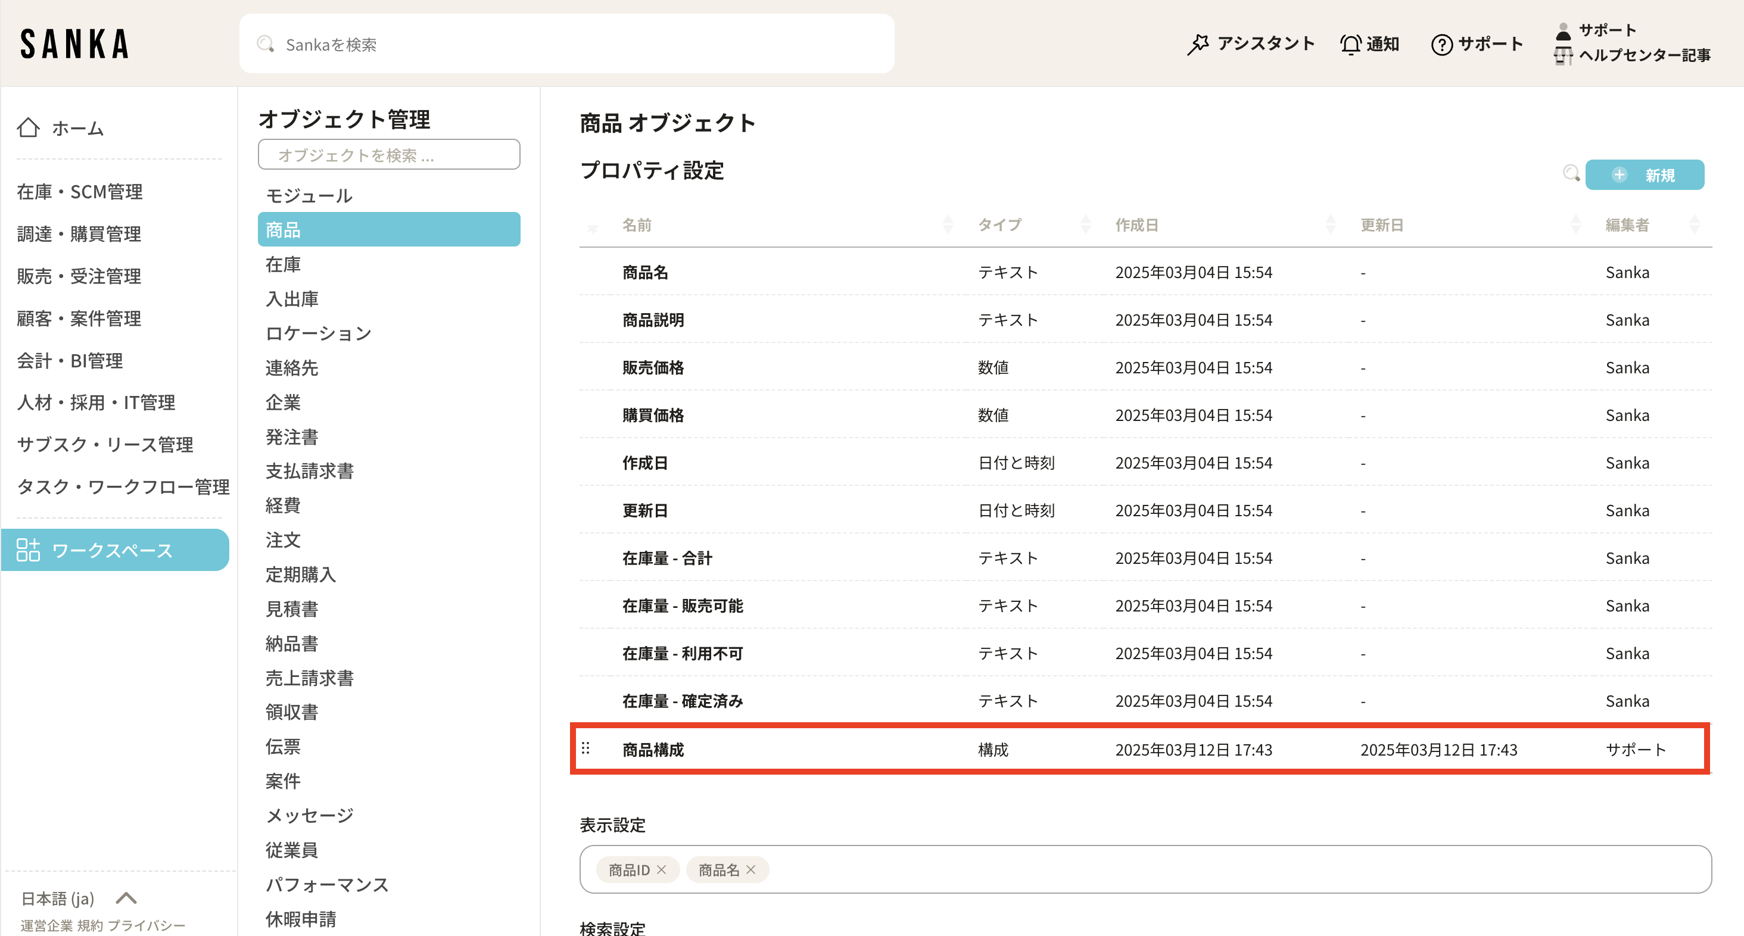The width and height of the screenshot is (1744, 936).
Task: Click the property search magnifier icon
Action: click(x=1571, y=173)
